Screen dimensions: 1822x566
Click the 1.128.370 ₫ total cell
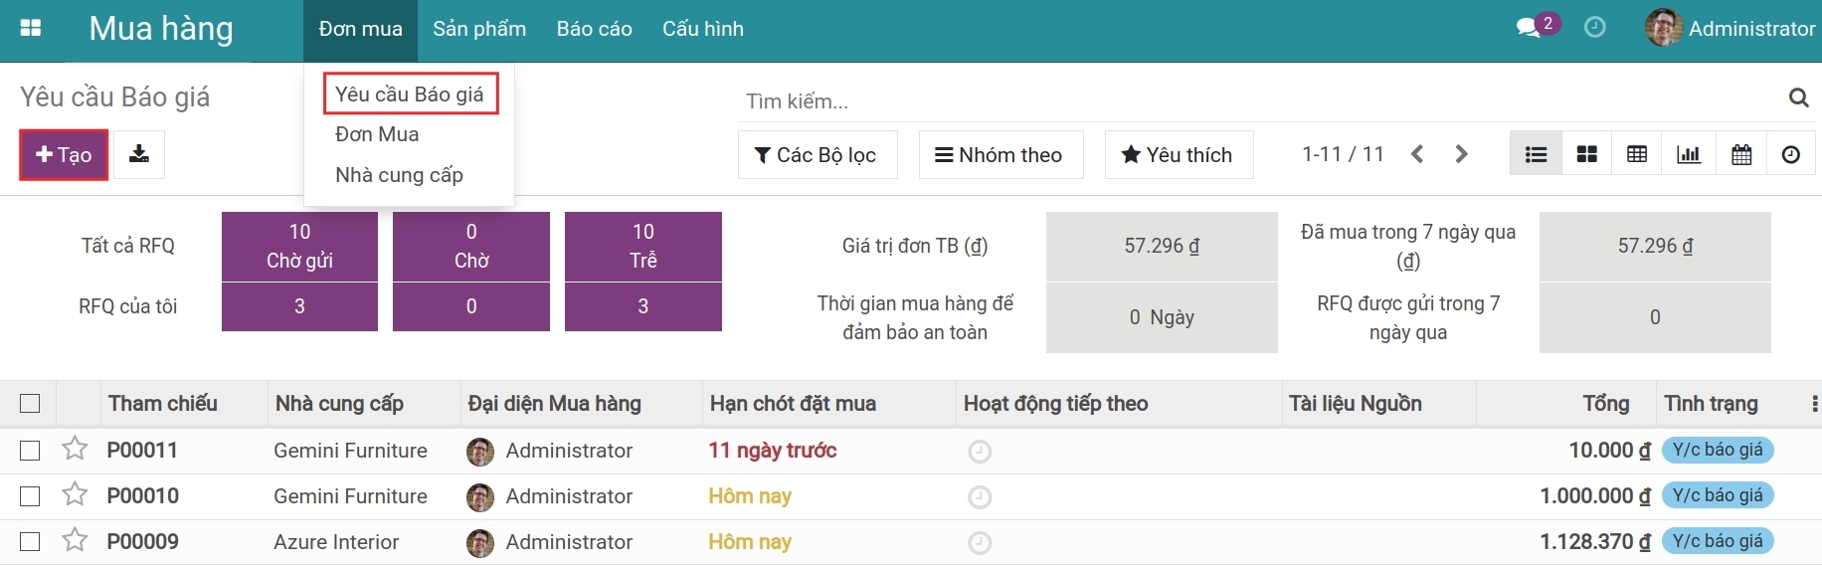click(x=1595, y=542)
